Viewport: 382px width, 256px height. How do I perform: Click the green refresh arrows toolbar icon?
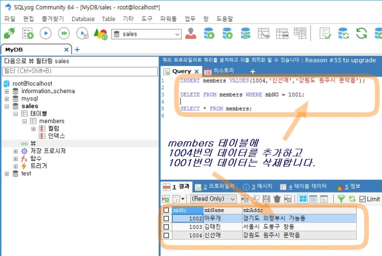tap(361, 33)
